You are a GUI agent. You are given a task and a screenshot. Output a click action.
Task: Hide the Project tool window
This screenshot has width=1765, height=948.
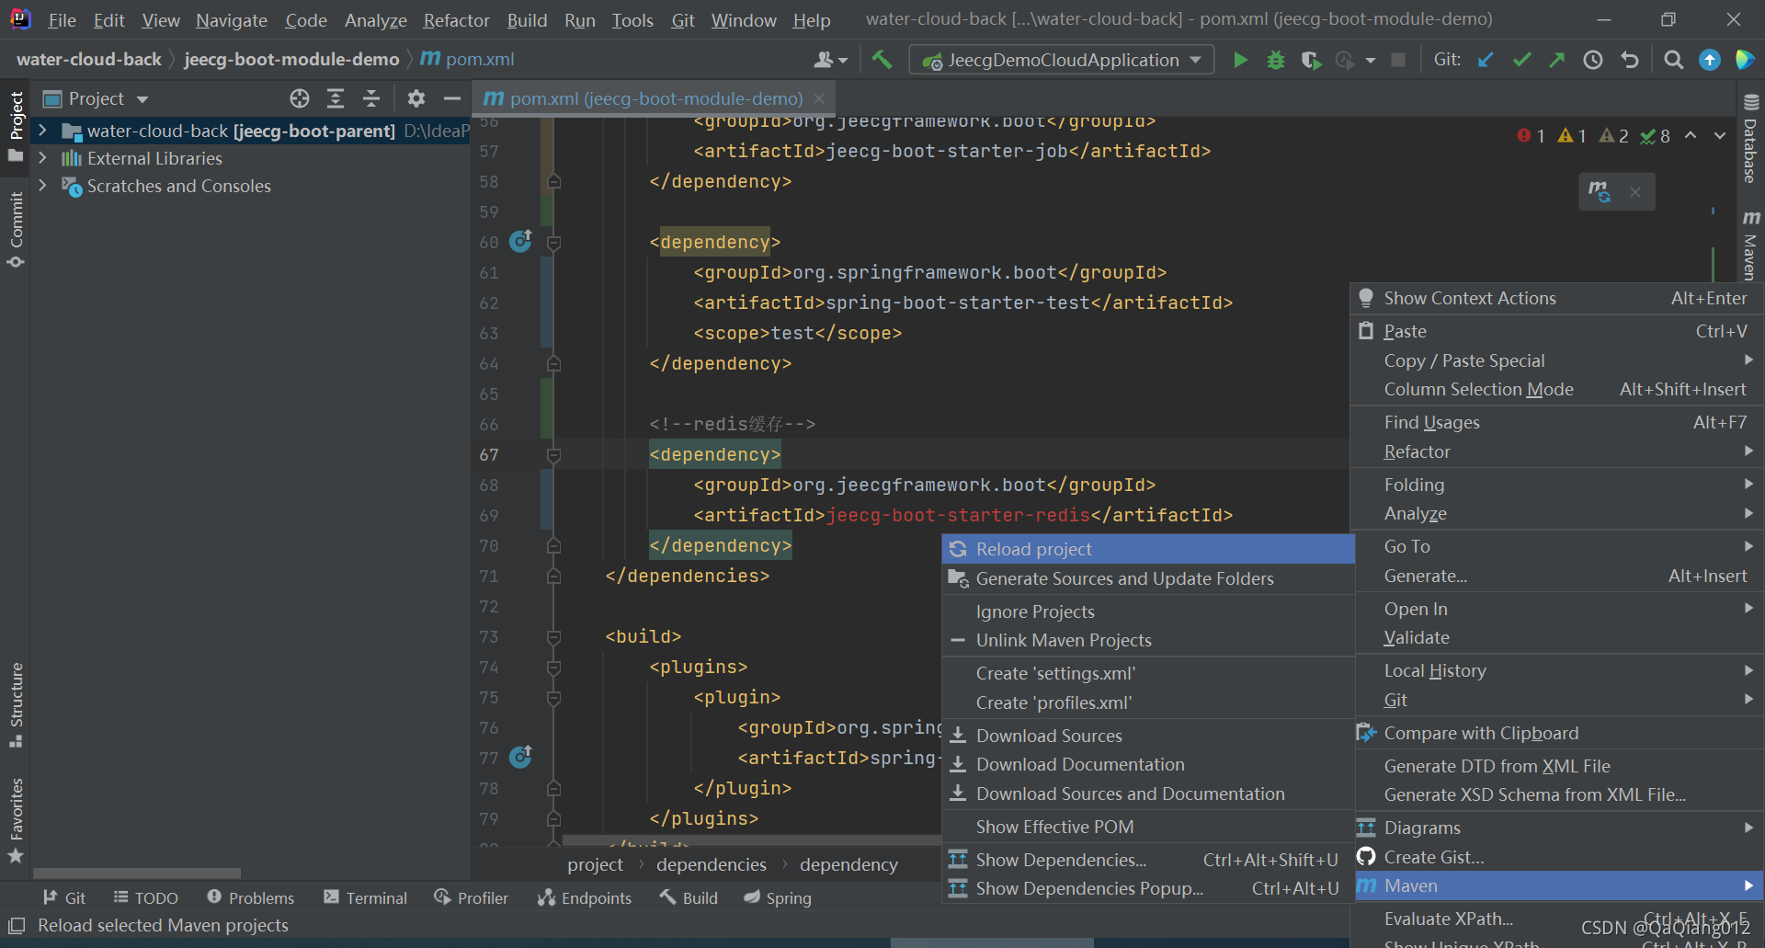coord(451,98)
